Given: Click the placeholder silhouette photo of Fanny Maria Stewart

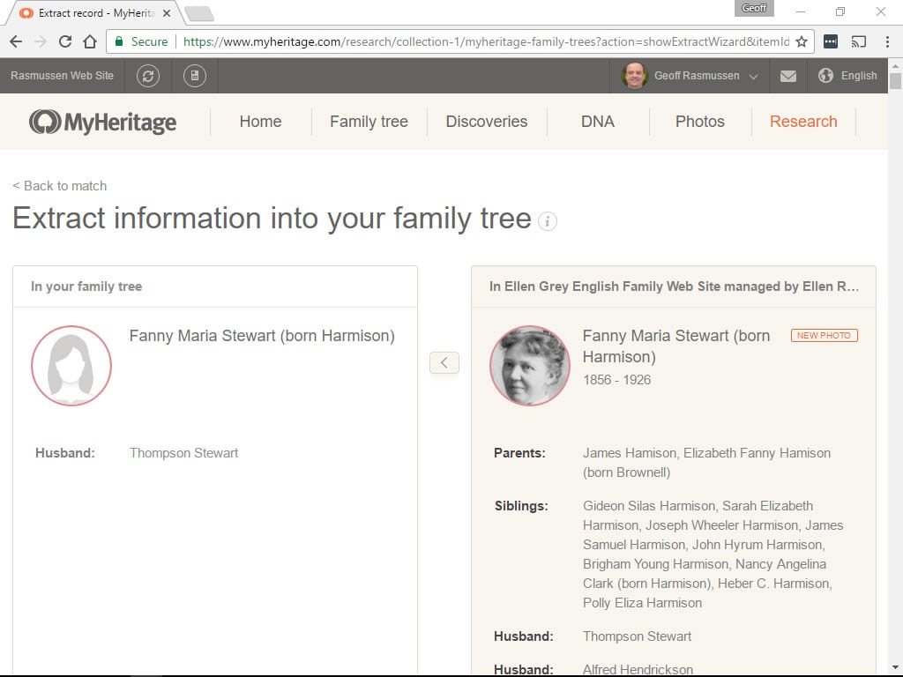Looking at the screenshot, I should tap(71, 366).
